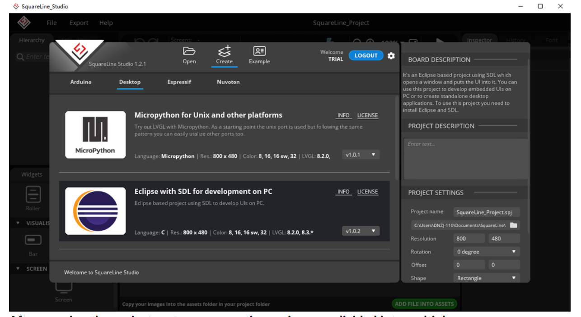Click the Project name input field

point(486,212)
